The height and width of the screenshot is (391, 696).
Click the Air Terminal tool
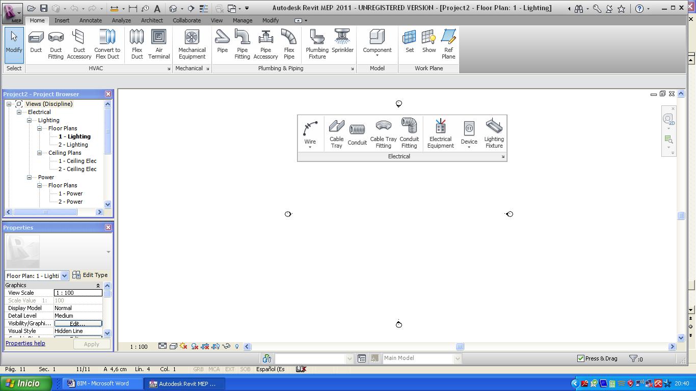tap(159, 44)
